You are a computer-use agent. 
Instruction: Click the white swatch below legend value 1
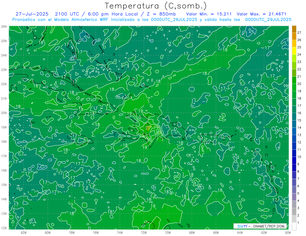pyautogui.click(x=294, y=226)
